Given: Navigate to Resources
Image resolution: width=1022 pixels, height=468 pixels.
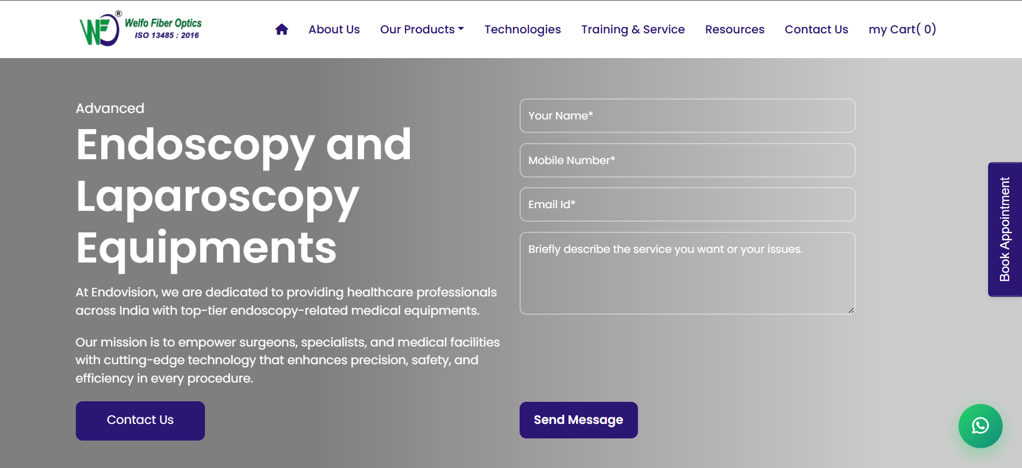Looking at the screenshot, I should pyautogui.click(x=734, y=30).
